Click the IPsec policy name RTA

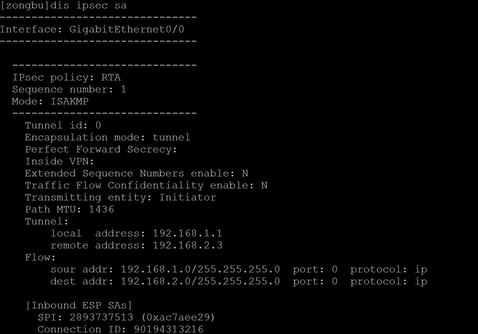click(111, 77)
